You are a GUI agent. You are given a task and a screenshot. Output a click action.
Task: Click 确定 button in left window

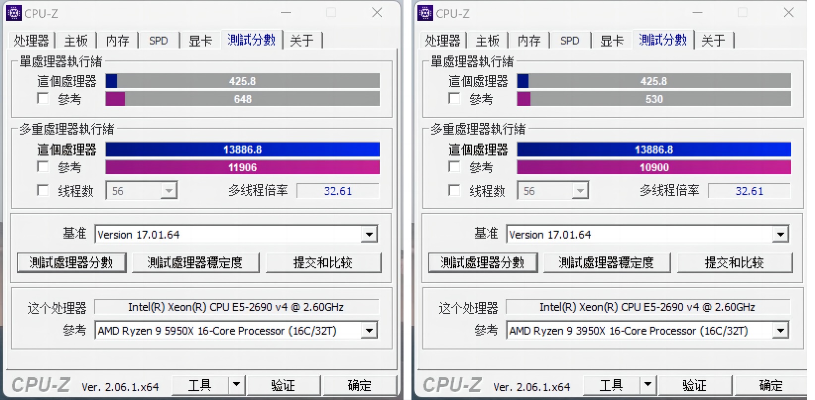click(359, 385)
